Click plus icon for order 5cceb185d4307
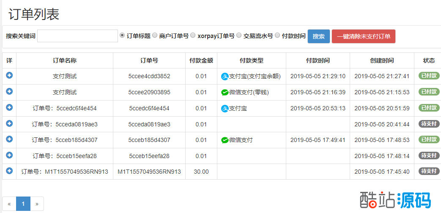This screenshot has width=441, height=213. coord(9,139)
